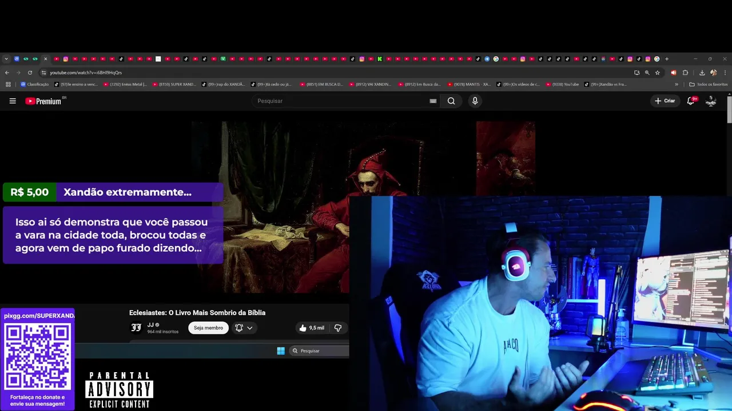Go back with the browser back arrow
Screen dimensions: 732x411
coord(7,72)
